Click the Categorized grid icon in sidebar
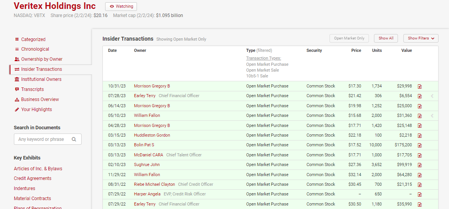This screenshot has height=209, width=449. pos(17,39)
